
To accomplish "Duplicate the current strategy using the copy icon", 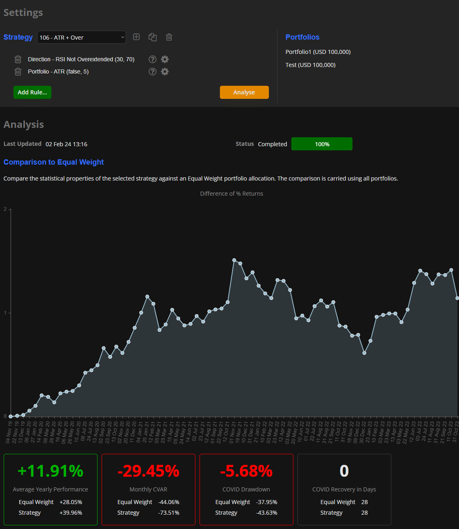I will (x=153, y=37).
